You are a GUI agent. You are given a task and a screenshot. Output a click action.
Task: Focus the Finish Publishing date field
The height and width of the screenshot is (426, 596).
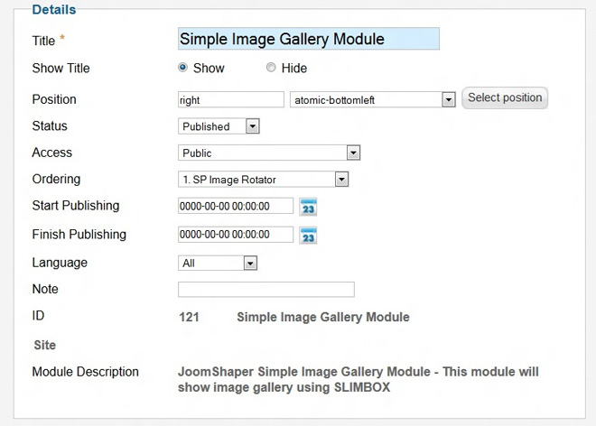[x=236, y=235]
